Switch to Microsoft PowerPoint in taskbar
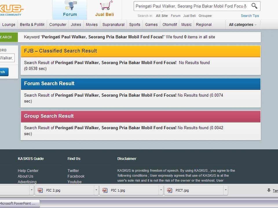Image resolution: width=278 pixels, height=208 pixels. click(19, 203)
